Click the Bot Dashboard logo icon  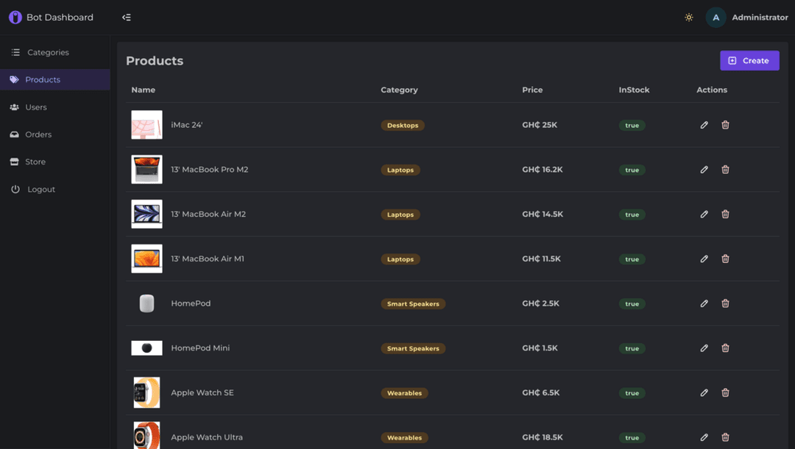click(15, 17)
